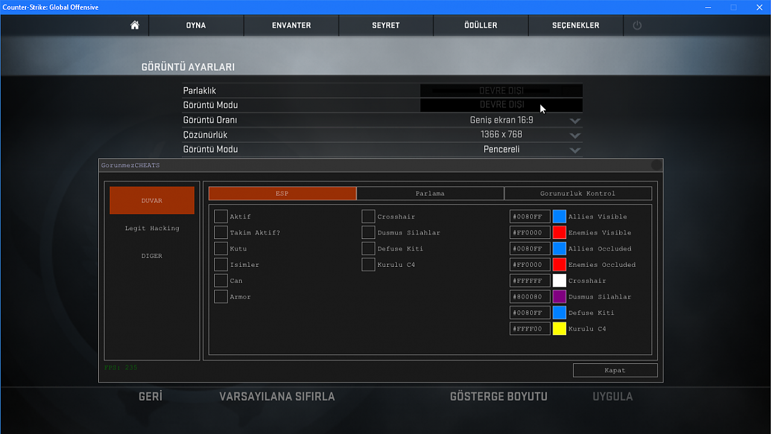
Task: Minimize the Counter-Strike window
Action: click(x=707, y=7)
